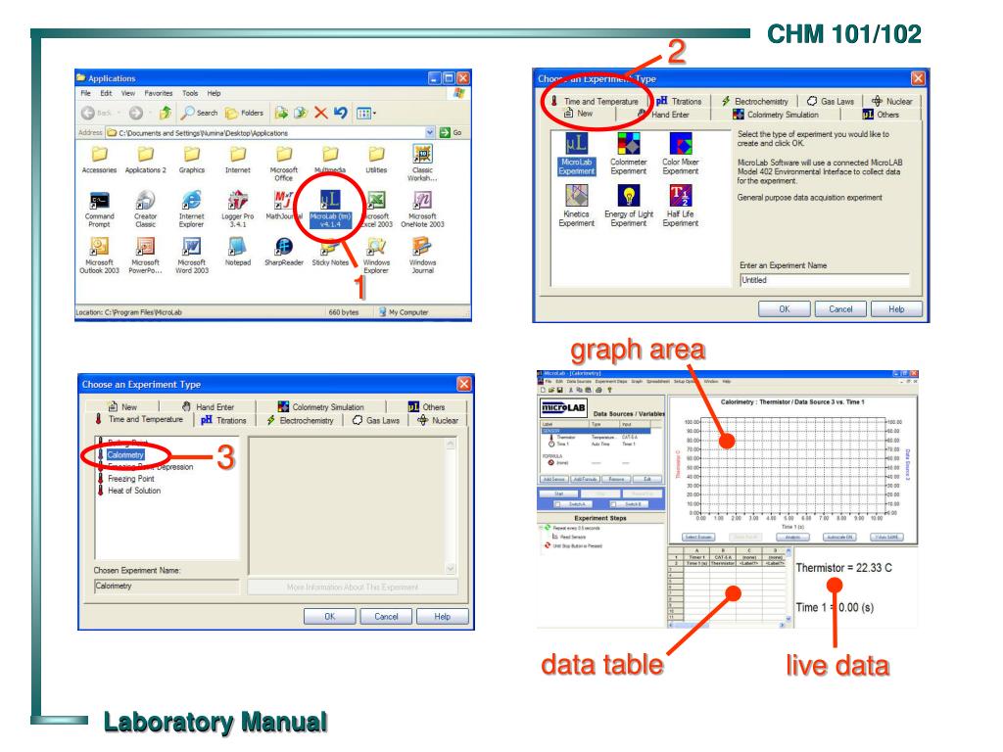This screenshot has width=1003, height=752.
Task: Select the Half Life Experiment icon
Action: pyautogui.click(x=680, y=206)
